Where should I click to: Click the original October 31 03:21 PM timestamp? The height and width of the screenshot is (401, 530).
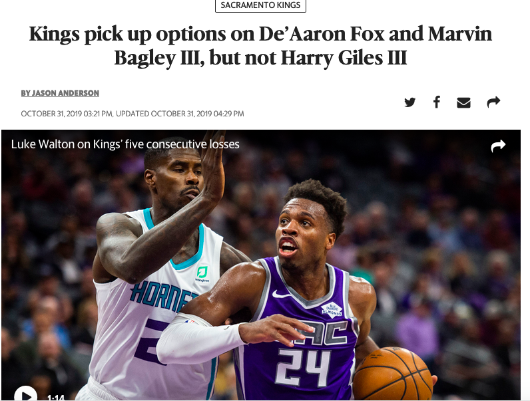[x=67, y=114]
